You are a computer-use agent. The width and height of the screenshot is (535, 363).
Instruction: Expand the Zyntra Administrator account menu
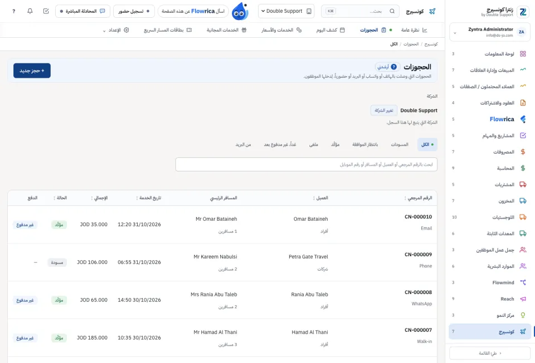tap(490, 32)
